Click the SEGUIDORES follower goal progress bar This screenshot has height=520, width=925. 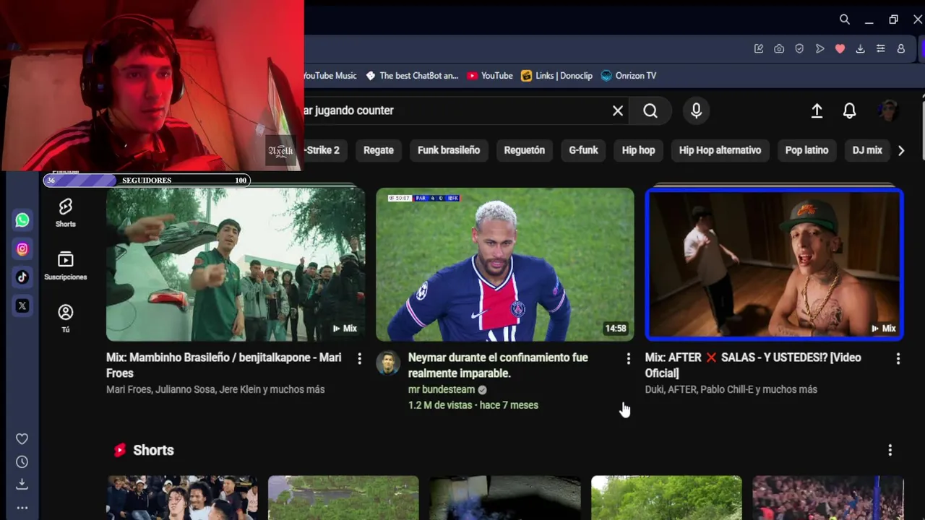pyautogui.click(x=147, y=180)
